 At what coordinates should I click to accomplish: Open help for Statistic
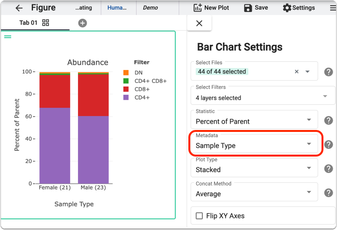[x=328, y=120]
